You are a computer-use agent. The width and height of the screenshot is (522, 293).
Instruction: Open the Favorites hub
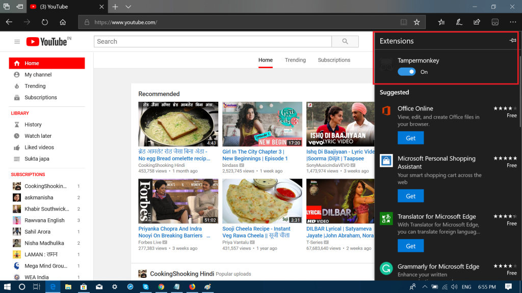point(441,22)
